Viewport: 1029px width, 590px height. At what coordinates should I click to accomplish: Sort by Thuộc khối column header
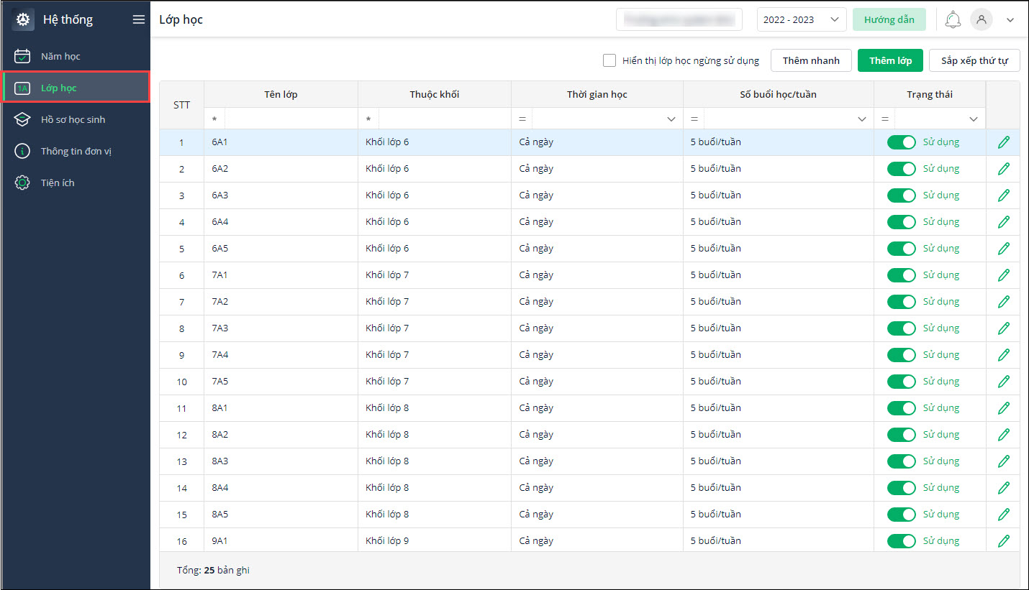point(435,94)
